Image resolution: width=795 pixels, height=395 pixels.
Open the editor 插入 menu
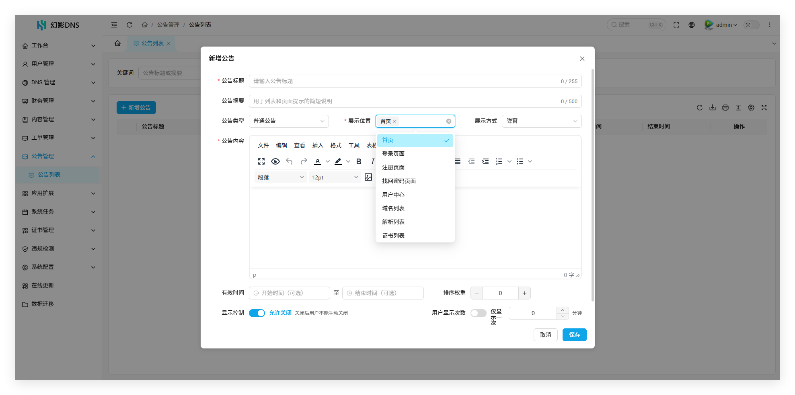tap(318, 145)
